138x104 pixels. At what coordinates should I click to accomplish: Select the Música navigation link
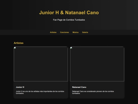[x=75, y=32]
